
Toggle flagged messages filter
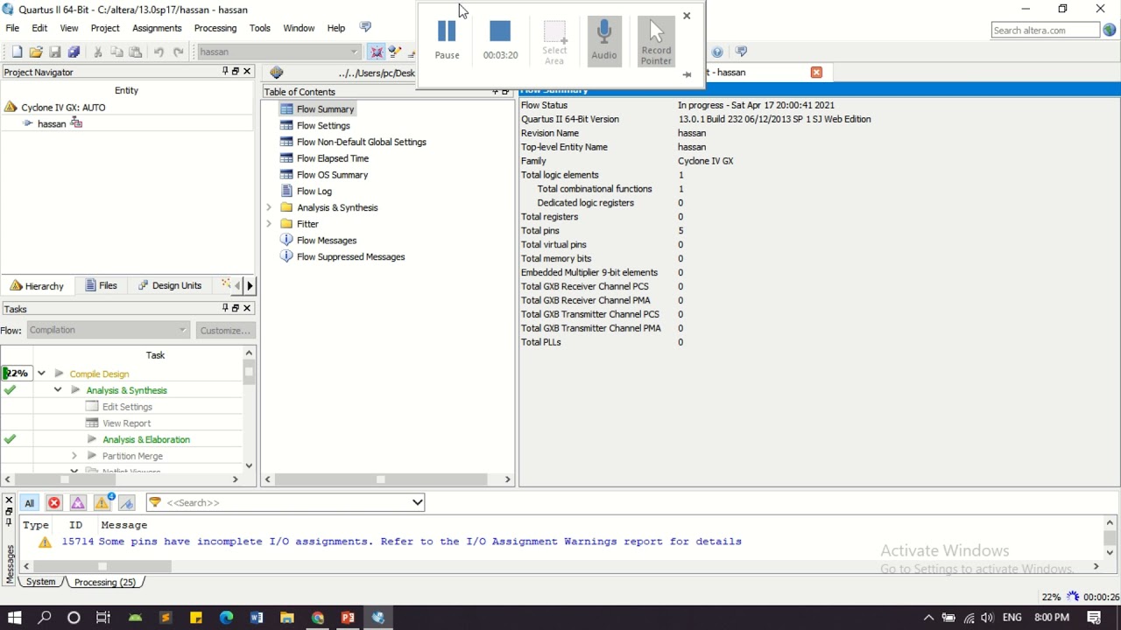[x=127, y=502]
